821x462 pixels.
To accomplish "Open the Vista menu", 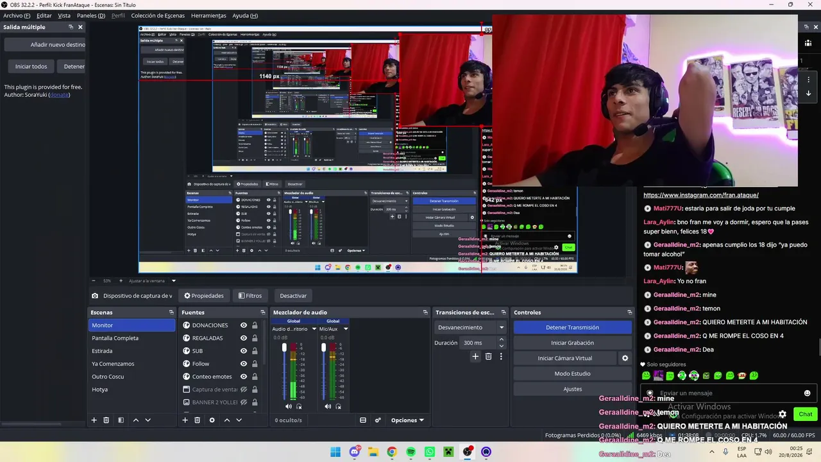I will pyautogui.click(x=64, y=15).
